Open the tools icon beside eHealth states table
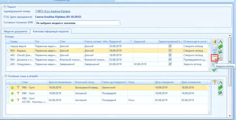 pyautogui.click(x=221, y=82)
